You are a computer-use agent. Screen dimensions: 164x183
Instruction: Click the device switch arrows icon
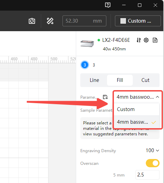click(x=139, y=40)
